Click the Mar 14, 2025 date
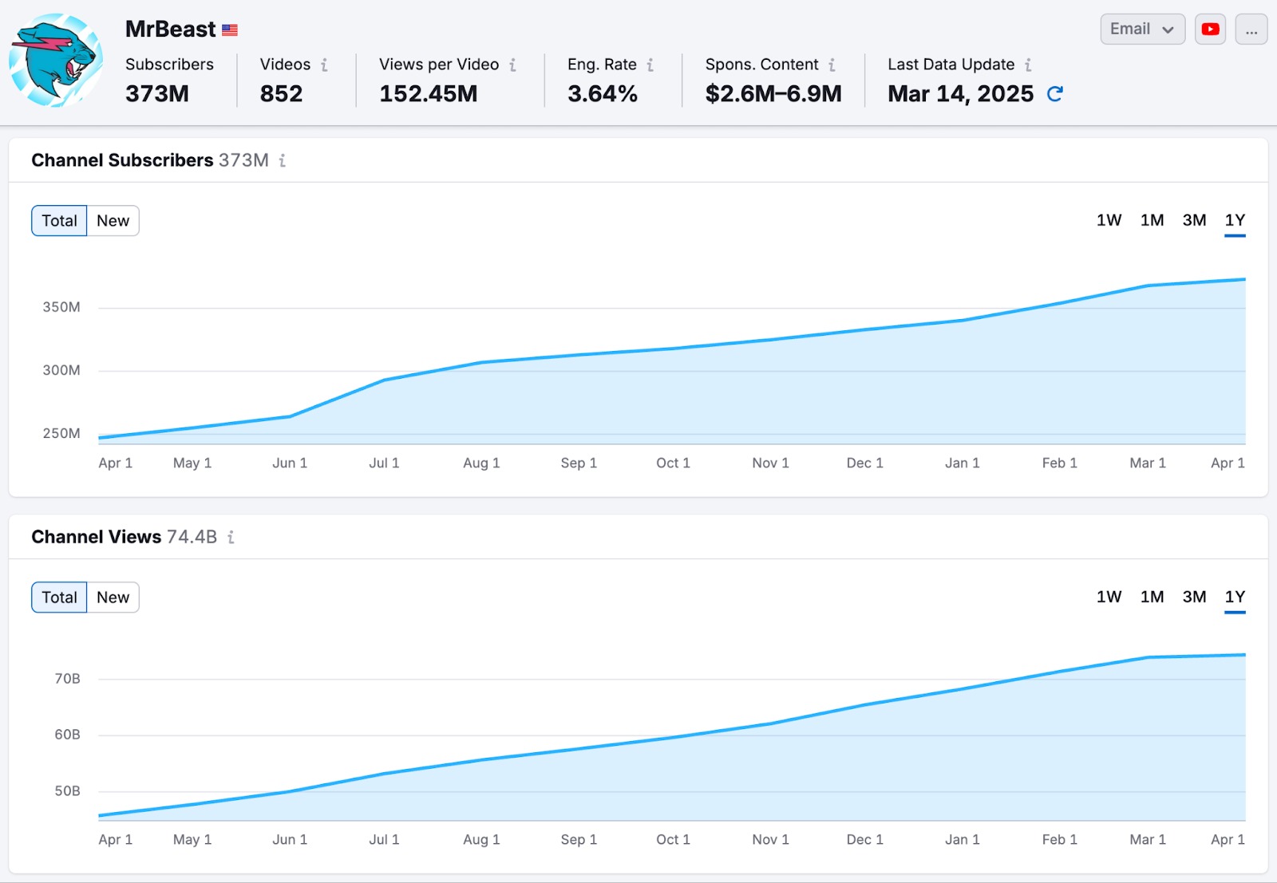This screenshot has height=883, width=1277. tap(960, 94)
